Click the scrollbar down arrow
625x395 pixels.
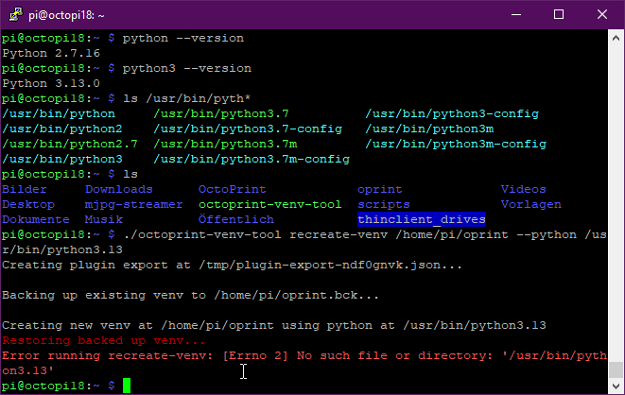pos(616,386)
